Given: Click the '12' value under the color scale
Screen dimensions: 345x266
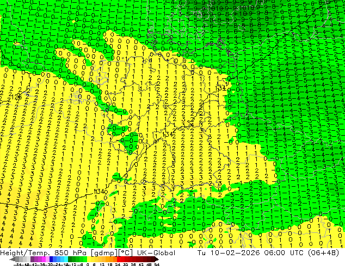Looking at the screenshot, I should tap(102, 264).
